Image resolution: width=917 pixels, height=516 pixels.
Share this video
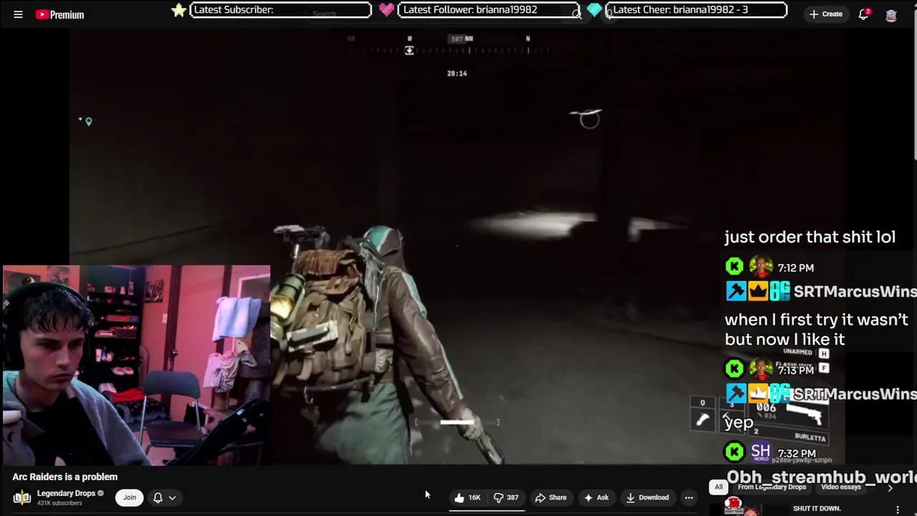[x=551, y=497]
